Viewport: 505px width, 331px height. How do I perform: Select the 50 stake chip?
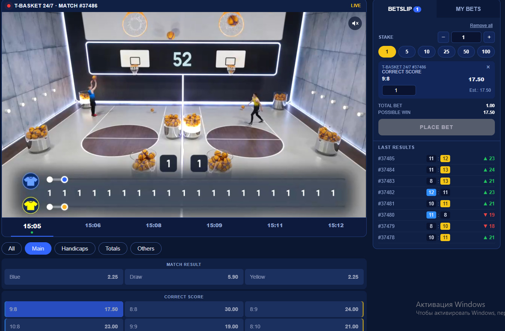[466, 52]
